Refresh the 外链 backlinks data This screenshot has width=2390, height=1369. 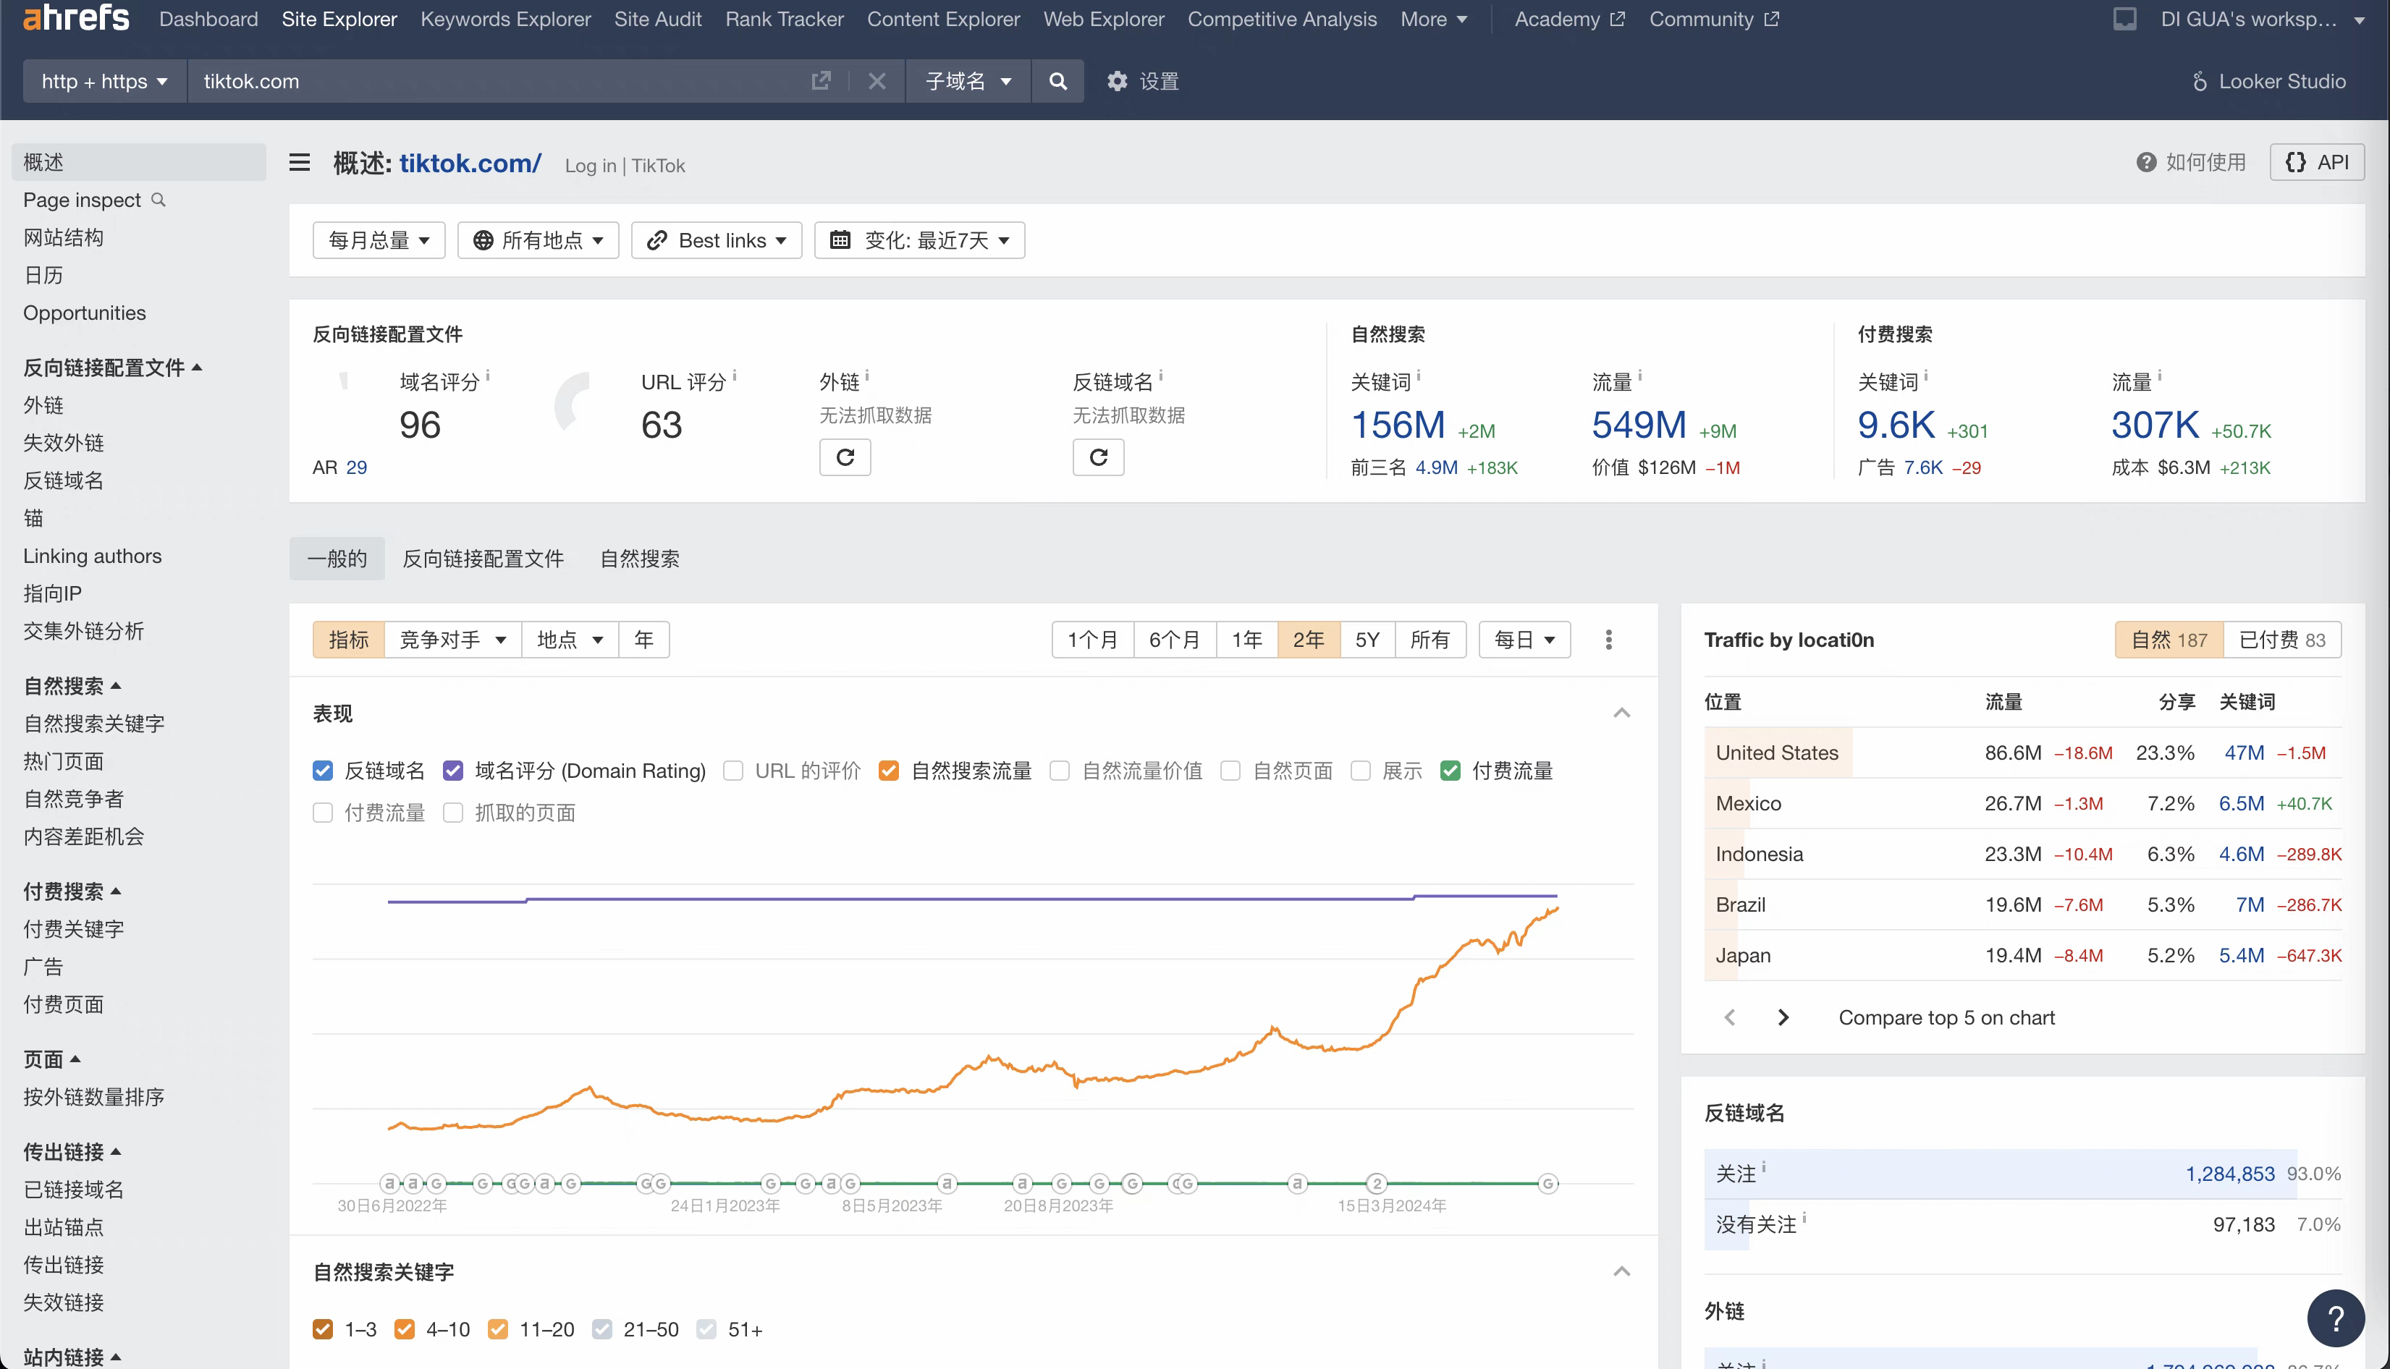(845, 457)
